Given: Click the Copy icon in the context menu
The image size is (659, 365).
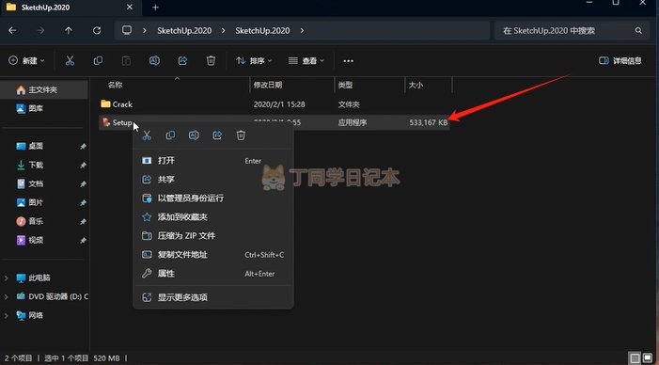Looking at the screenshot, I should (x=170, y=135).
